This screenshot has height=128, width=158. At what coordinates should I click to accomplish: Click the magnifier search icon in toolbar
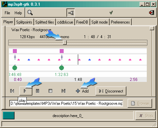tap(30, 13)
